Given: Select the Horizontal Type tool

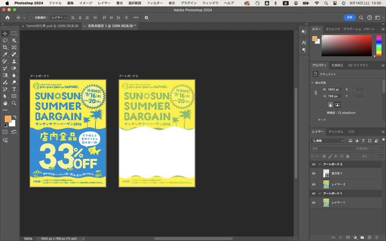Looking at the screenshot, I should (x=14, y=89).
